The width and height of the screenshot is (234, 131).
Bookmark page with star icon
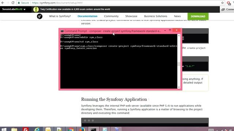pyautogui.click(x=222, y=3)
